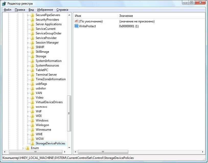Open the Правка menu

coord(20,10)
